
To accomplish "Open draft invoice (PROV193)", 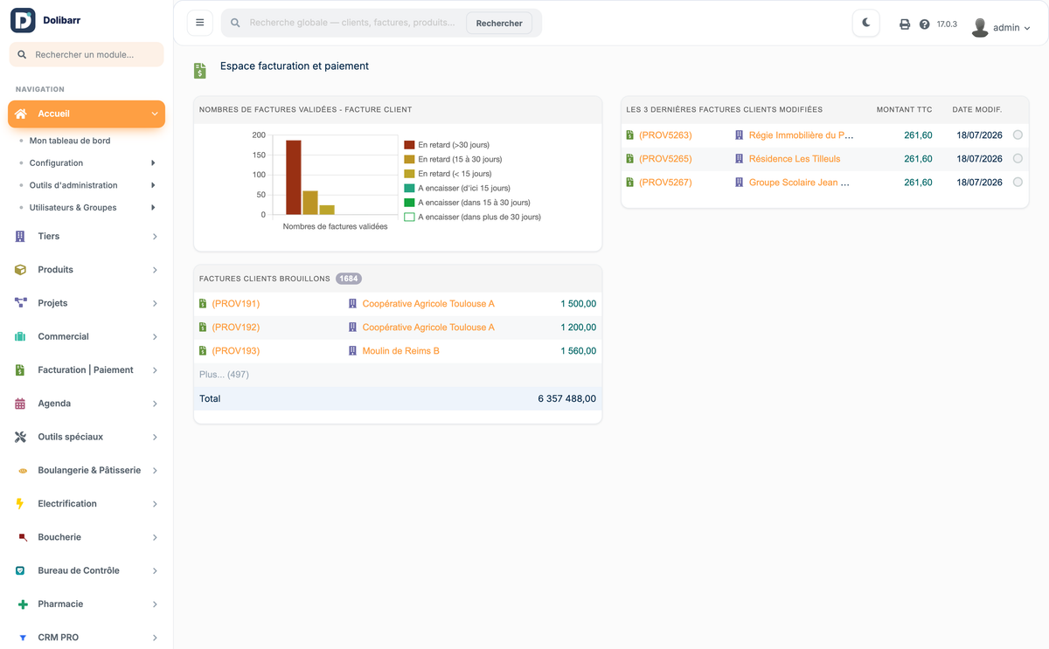I will pyautogui.click(x=235, y=351).
